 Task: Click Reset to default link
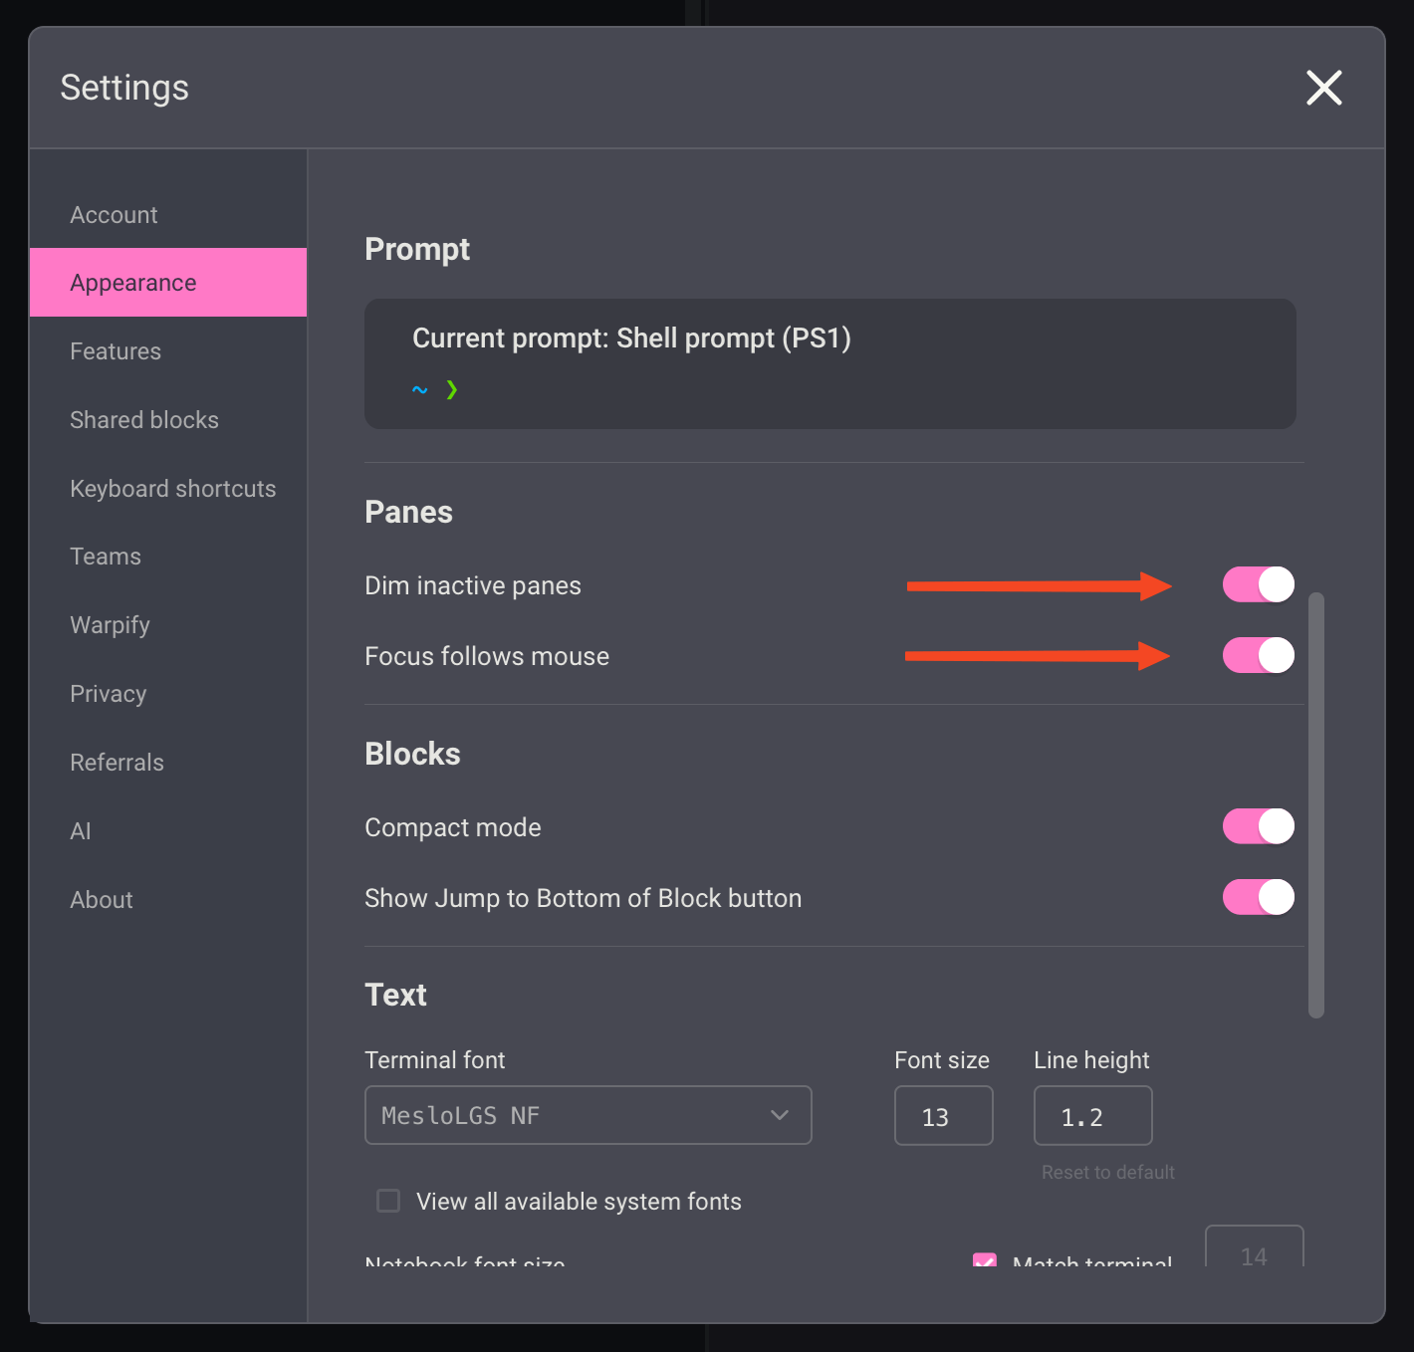pos(1107,1172)
